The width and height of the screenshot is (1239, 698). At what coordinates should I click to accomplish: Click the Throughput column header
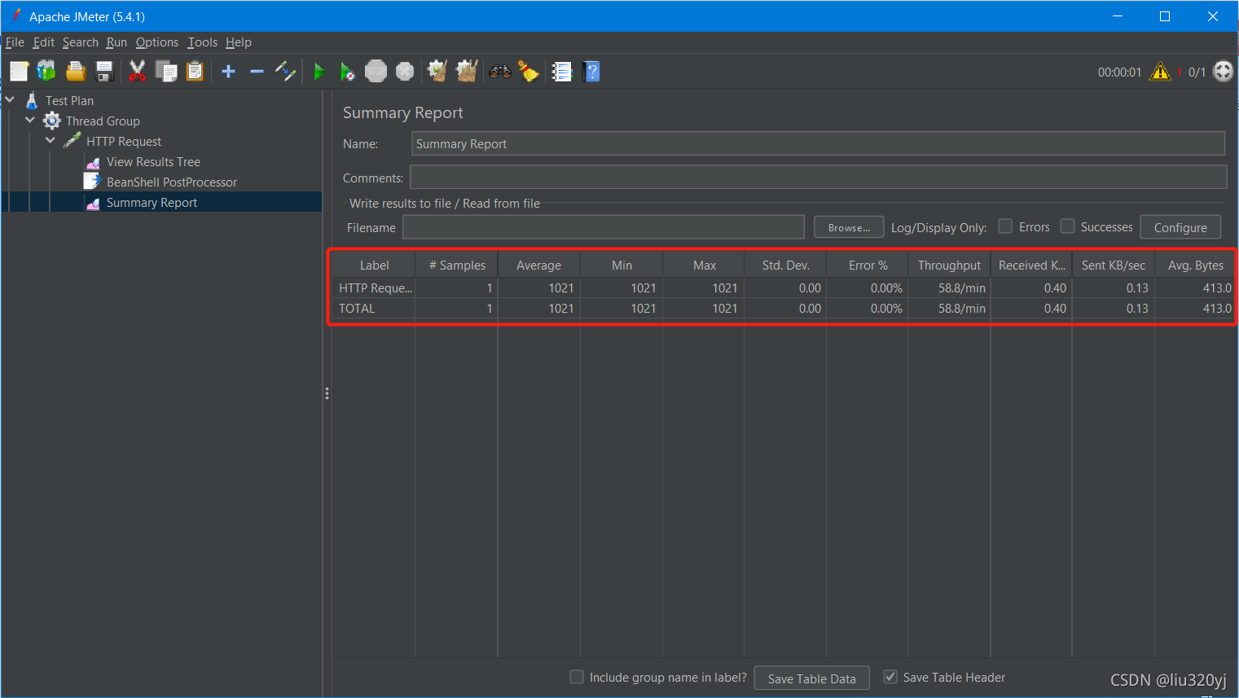tap(949, 266)
